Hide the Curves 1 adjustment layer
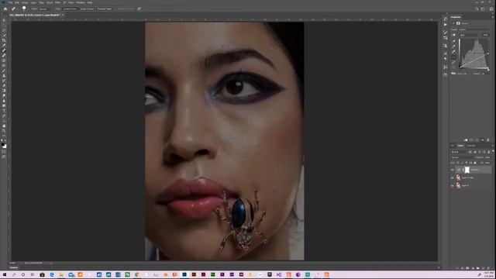The height and width of the screenshot is (279, 496). [453, 170]
